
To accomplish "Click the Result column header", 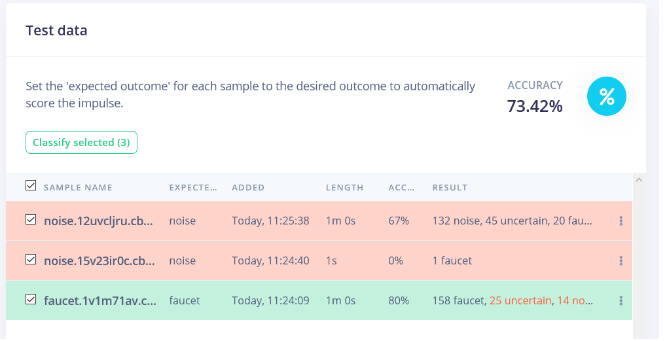I will pos(450,187).
